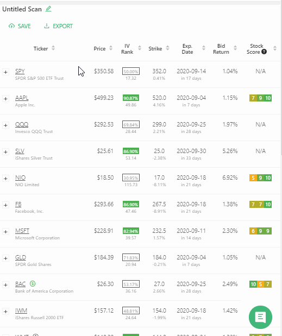282x336 pixels.
Task: Open SPY ticker link
Action: click(20, 71)
